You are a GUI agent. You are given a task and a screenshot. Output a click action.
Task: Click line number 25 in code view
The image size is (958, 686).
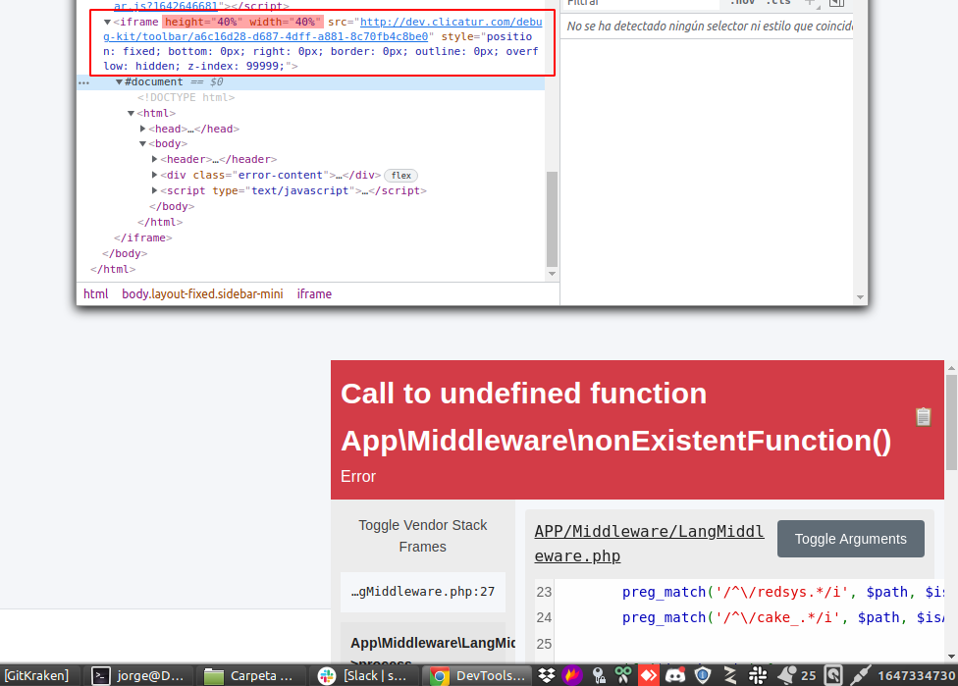click(544, 644)
